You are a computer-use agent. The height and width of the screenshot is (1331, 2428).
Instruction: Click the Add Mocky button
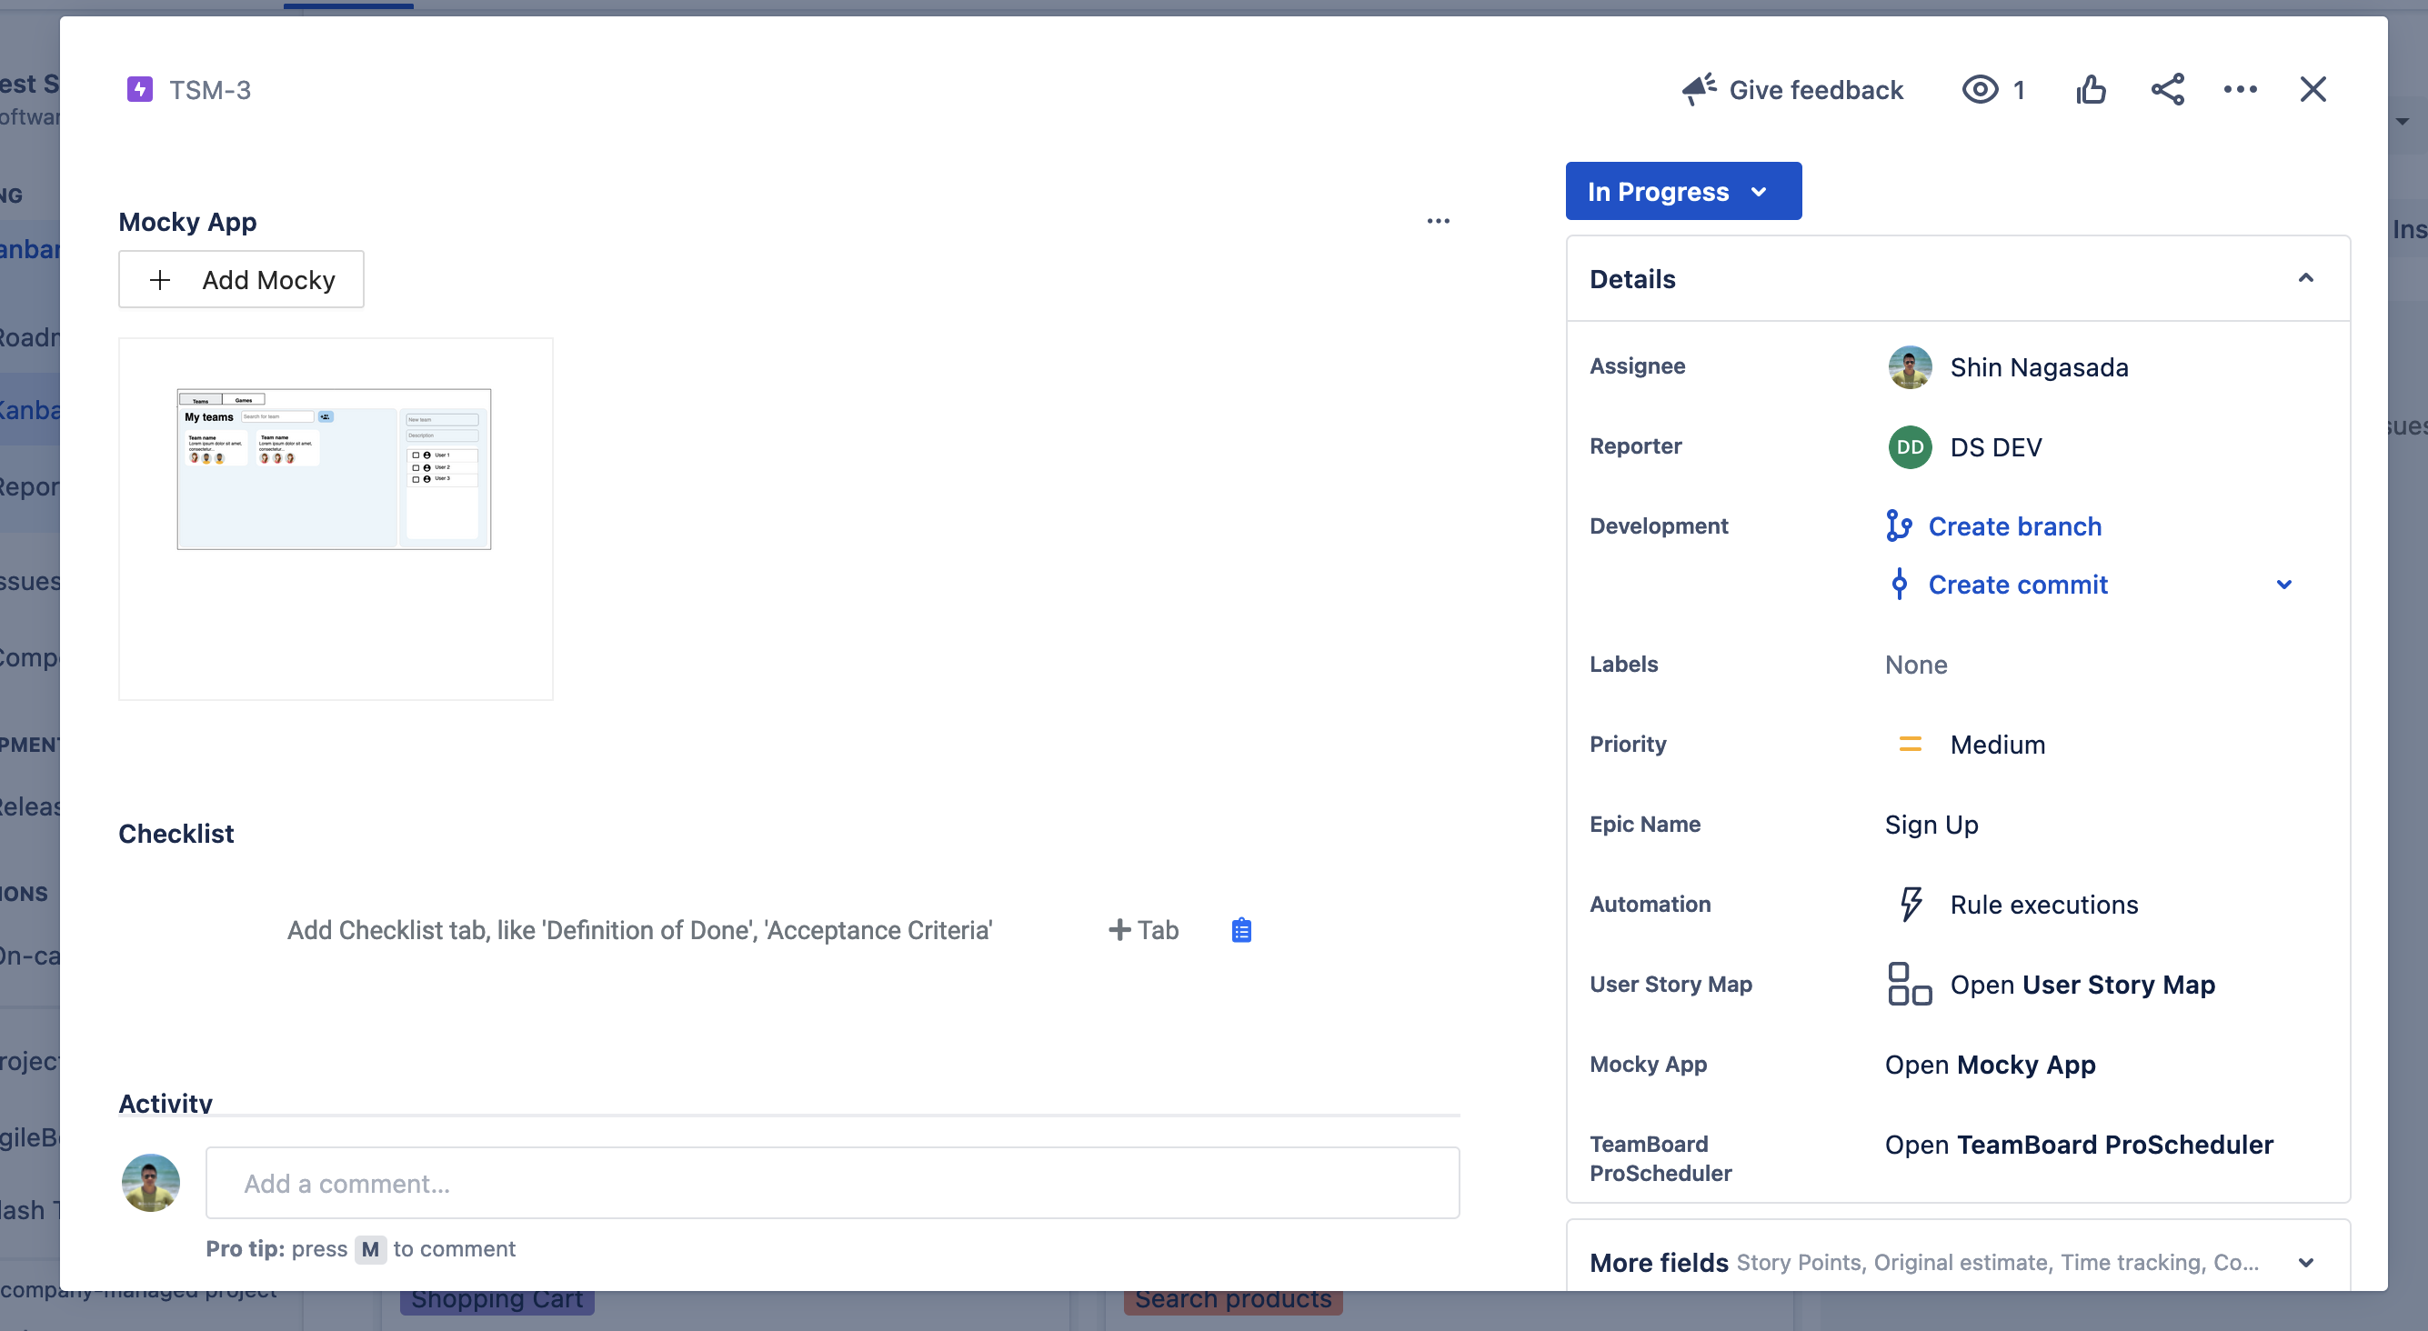241,280
